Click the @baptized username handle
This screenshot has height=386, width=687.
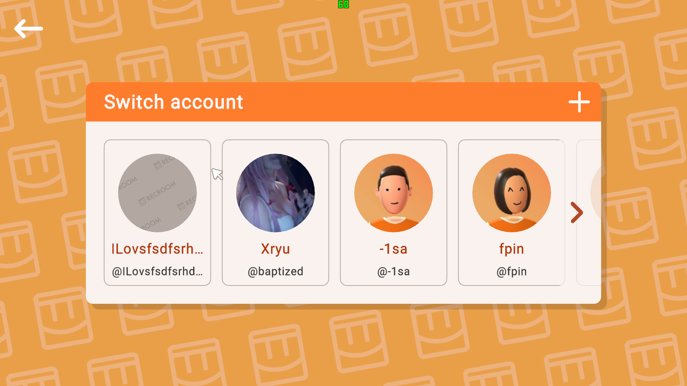coord(276,272)
